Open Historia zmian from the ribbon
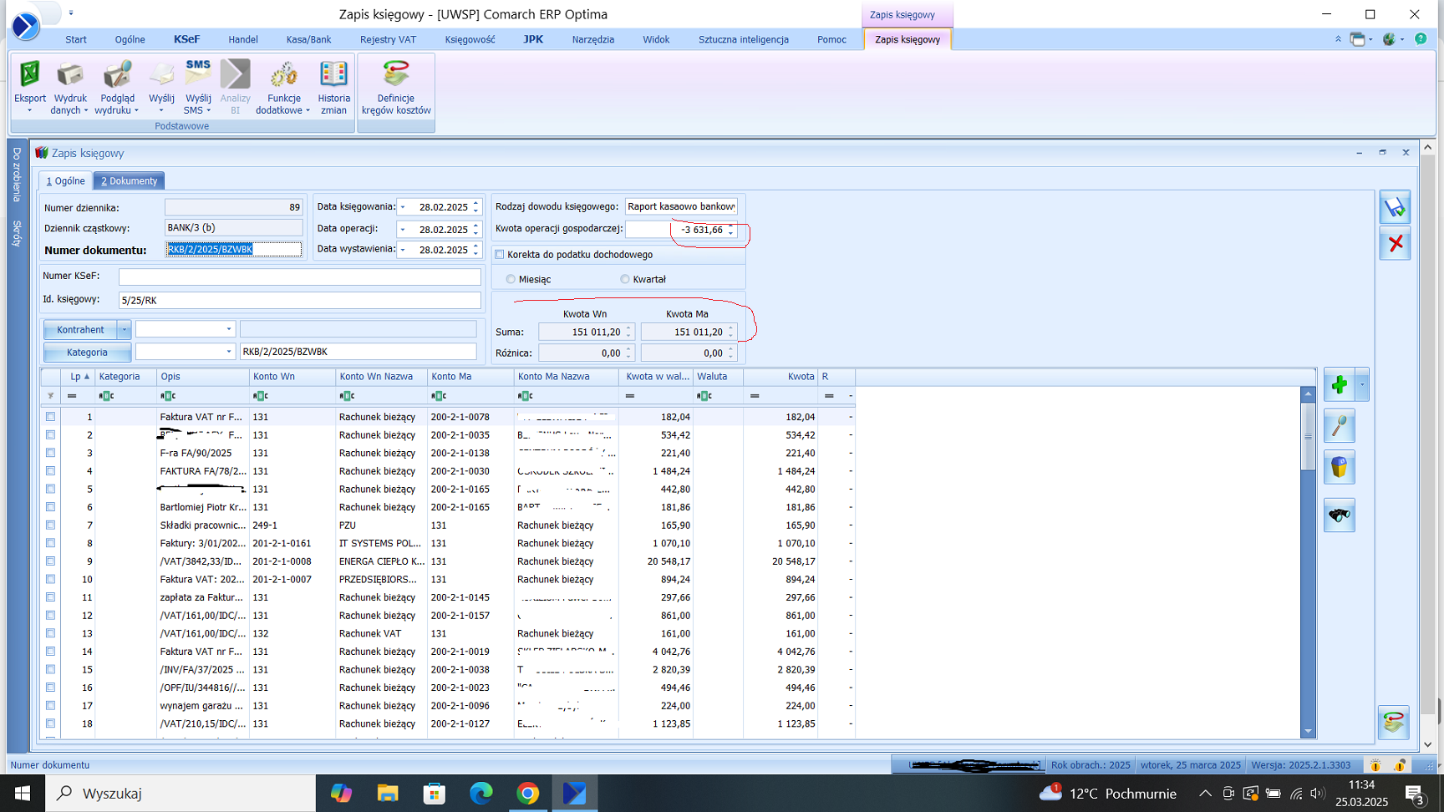Image resolution: width=1444 pixels, height=812 pixels. click(x=333, y=76)
